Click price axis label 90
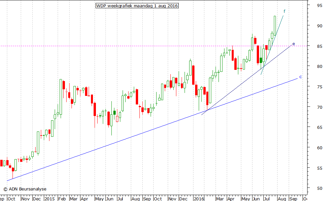 319,26
